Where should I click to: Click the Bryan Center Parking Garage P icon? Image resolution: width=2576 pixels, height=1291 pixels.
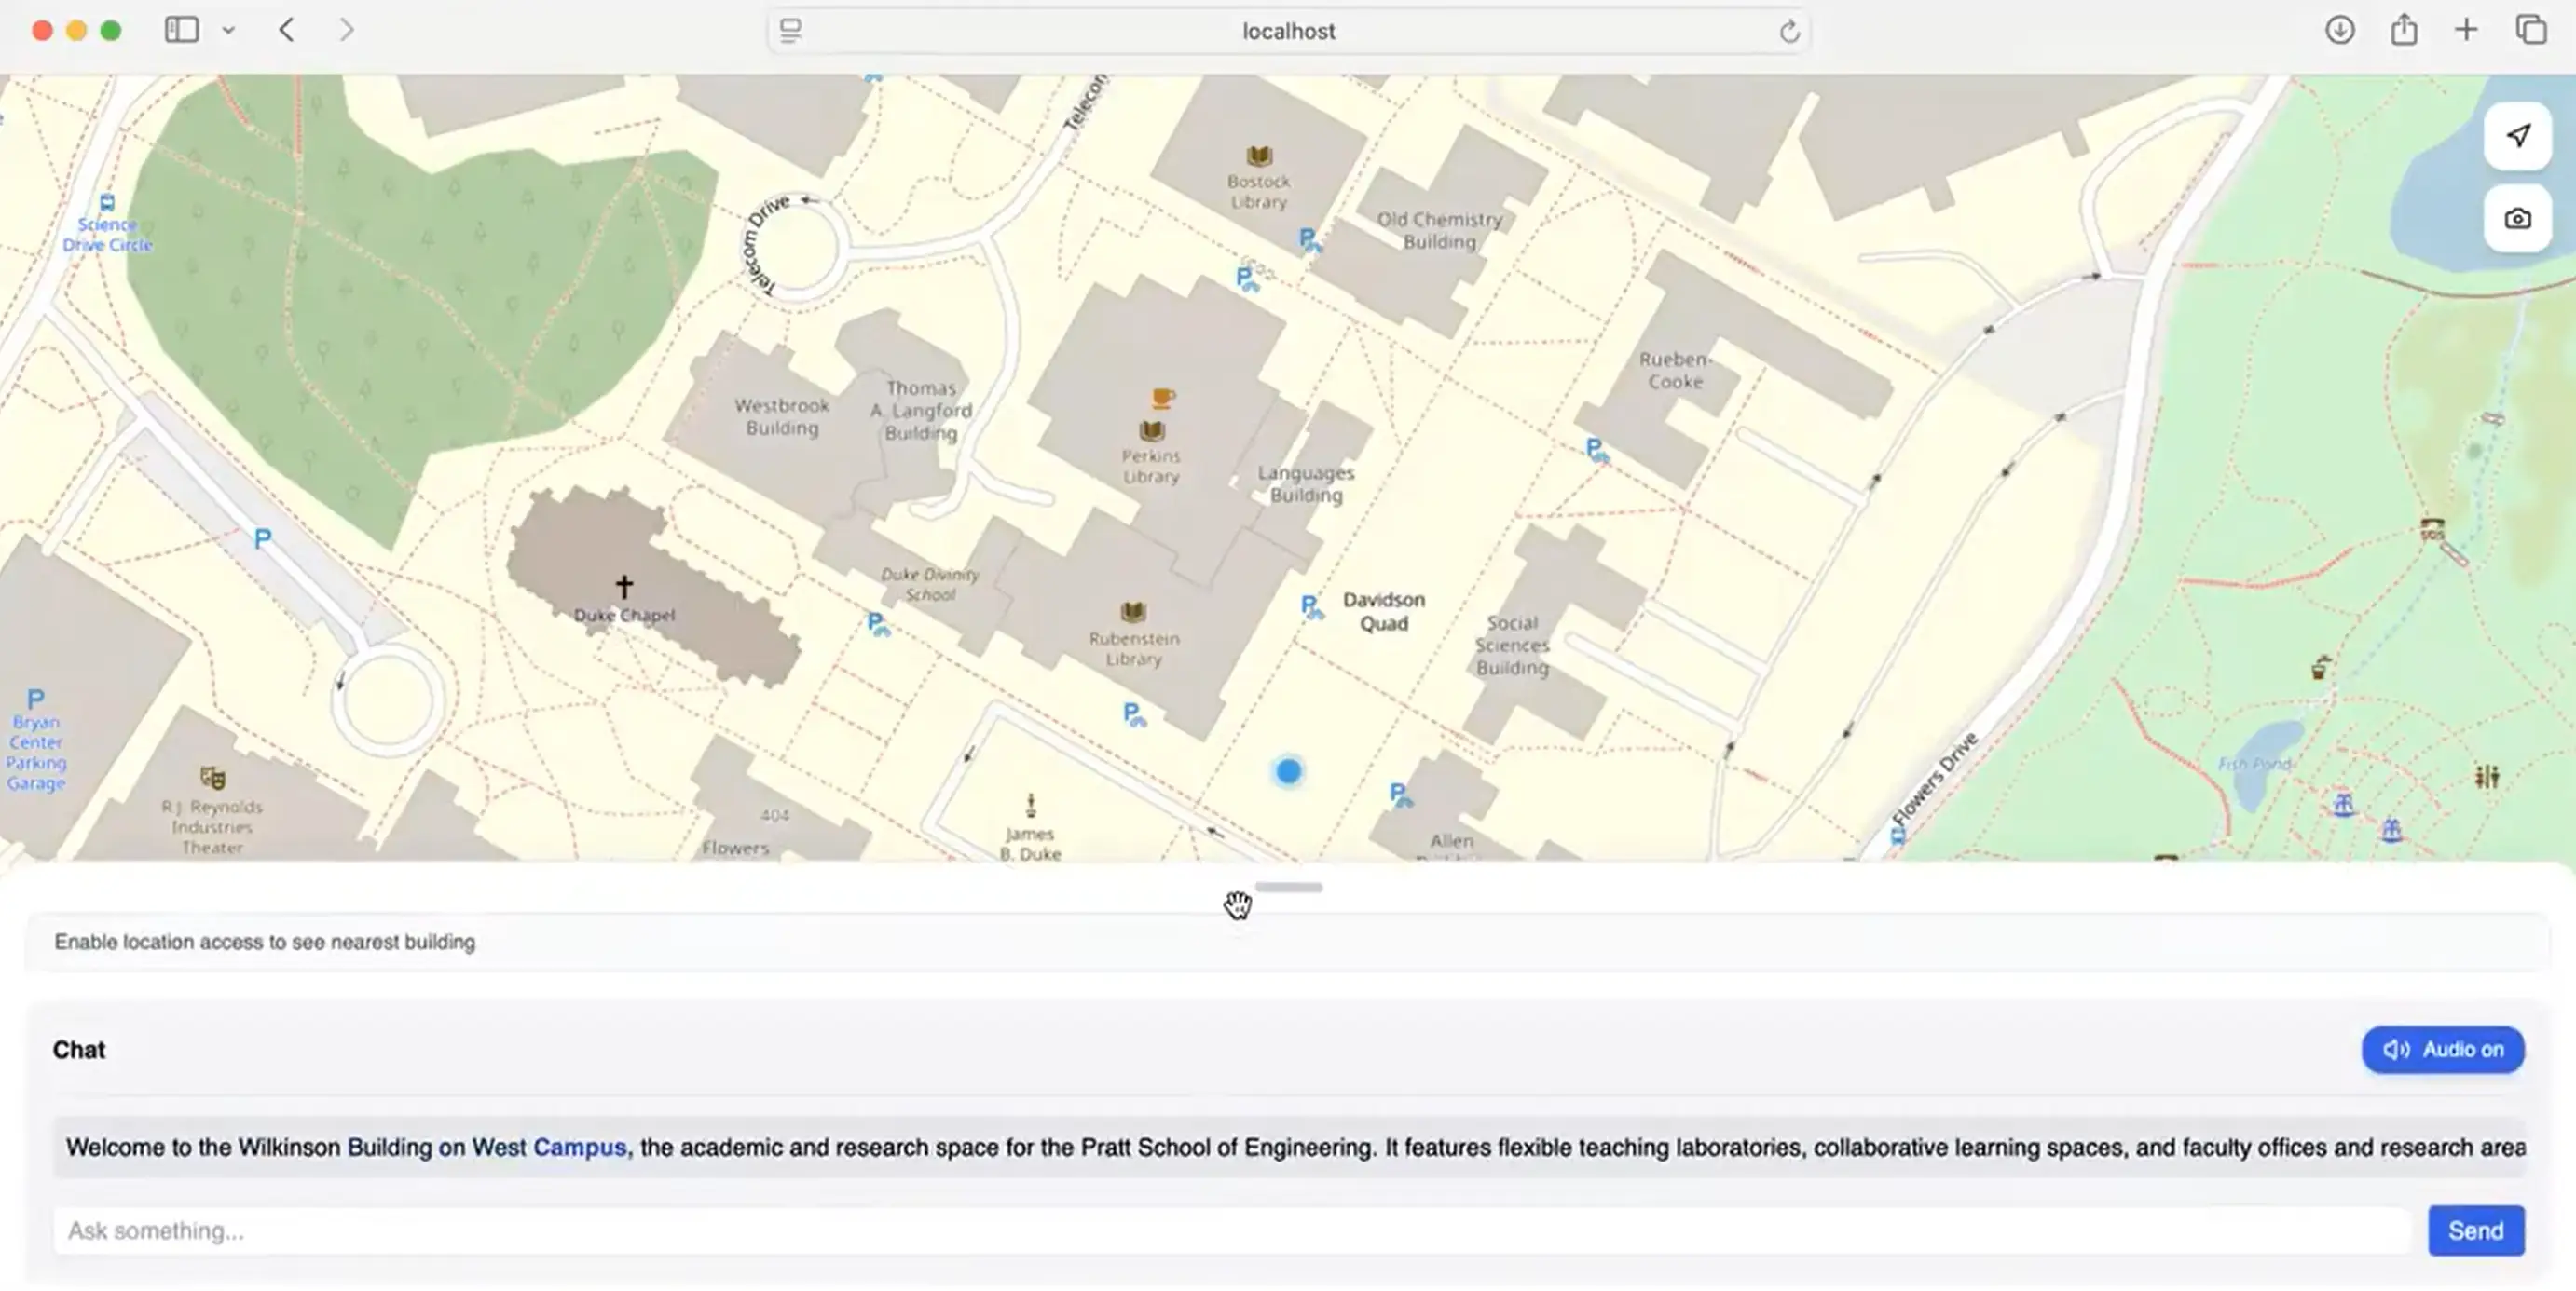coord(36,699)
